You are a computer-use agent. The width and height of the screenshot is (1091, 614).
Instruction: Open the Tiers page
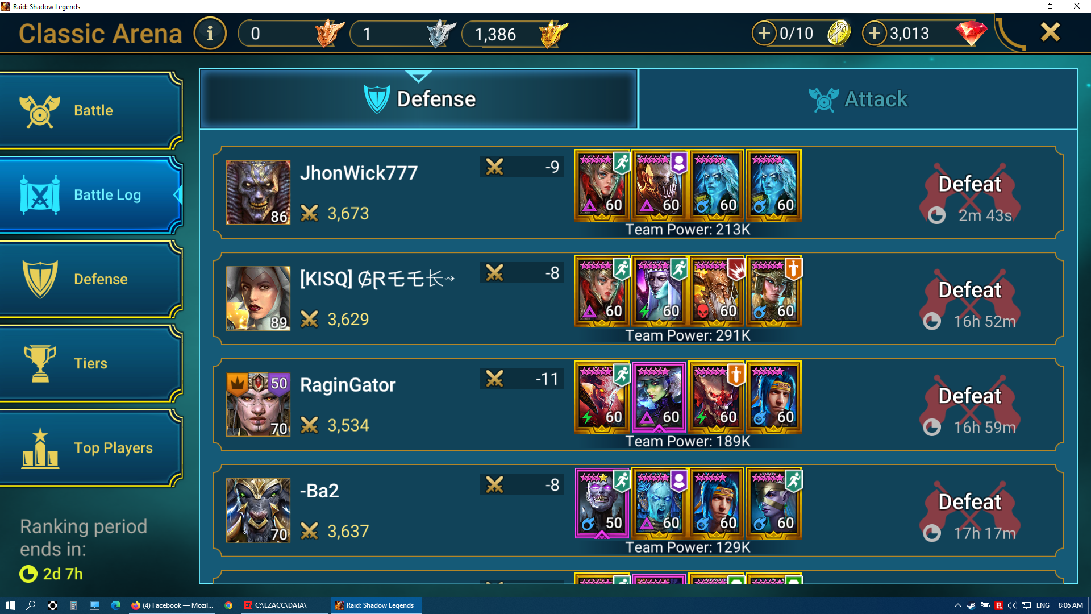tap(91, 363)
